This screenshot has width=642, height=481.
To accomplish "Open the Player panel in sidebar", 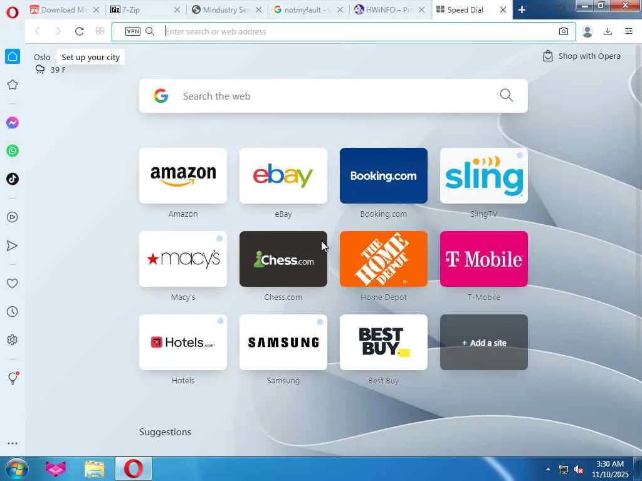I will (x=13, y=217).
